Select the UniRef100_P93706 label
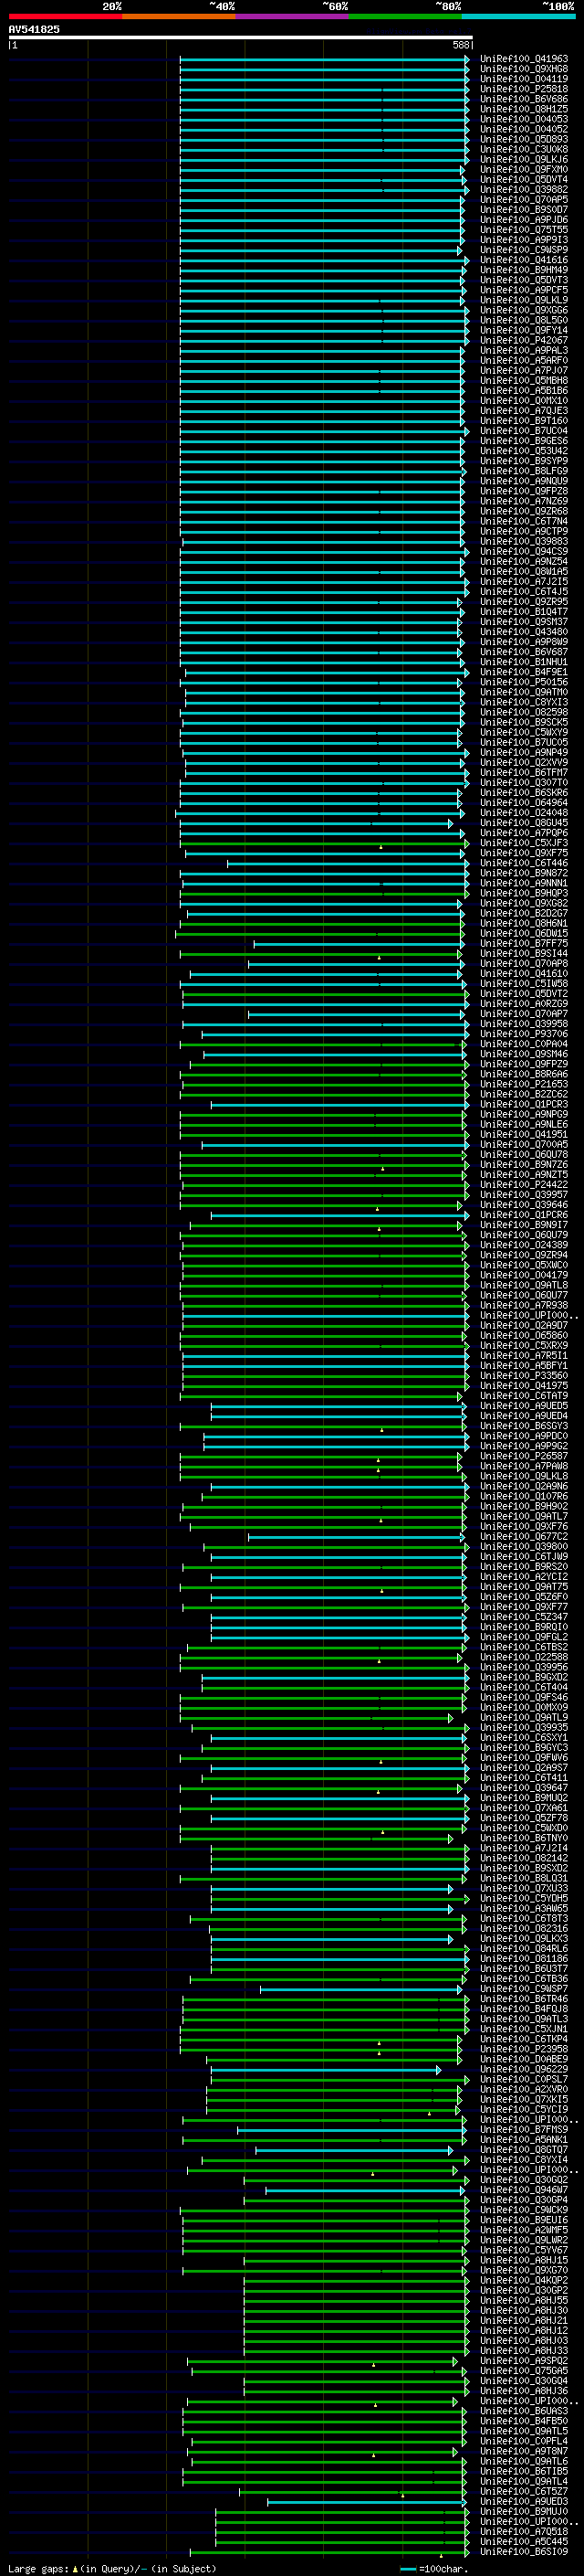 pyautogui.click(x=523, y=1034)
